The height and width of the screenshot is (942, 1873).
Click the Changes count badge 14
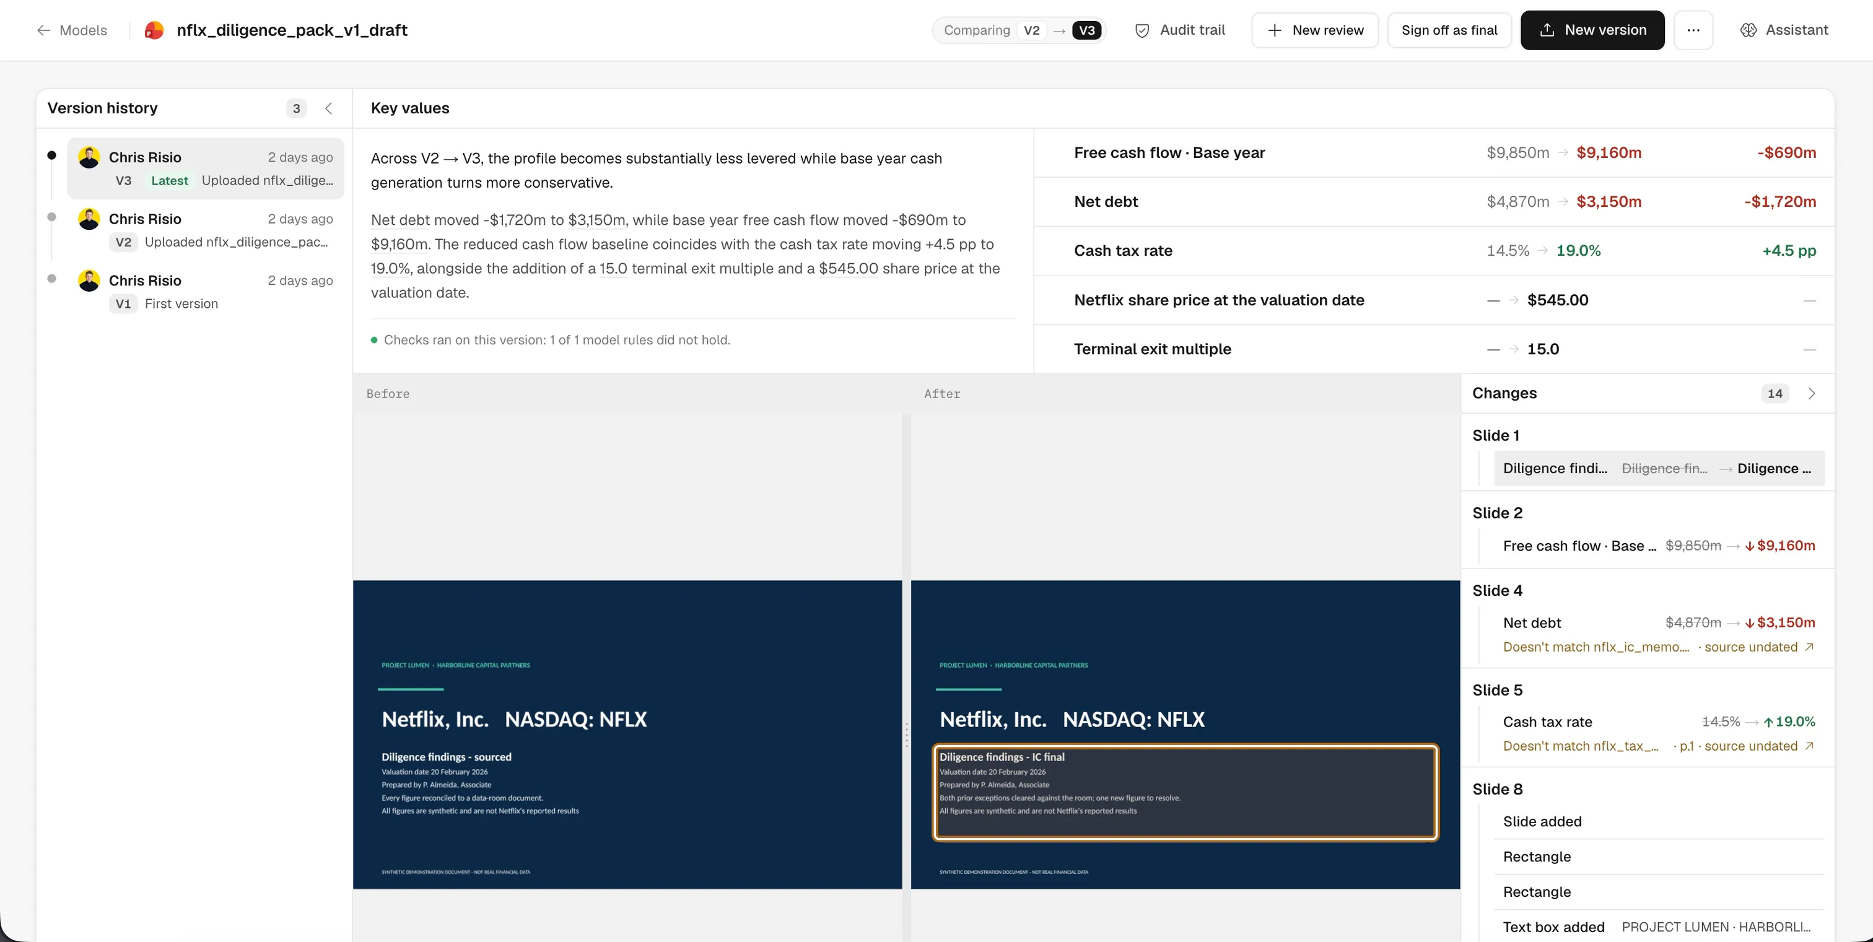pyautogui.click(x=1775, y=393)
